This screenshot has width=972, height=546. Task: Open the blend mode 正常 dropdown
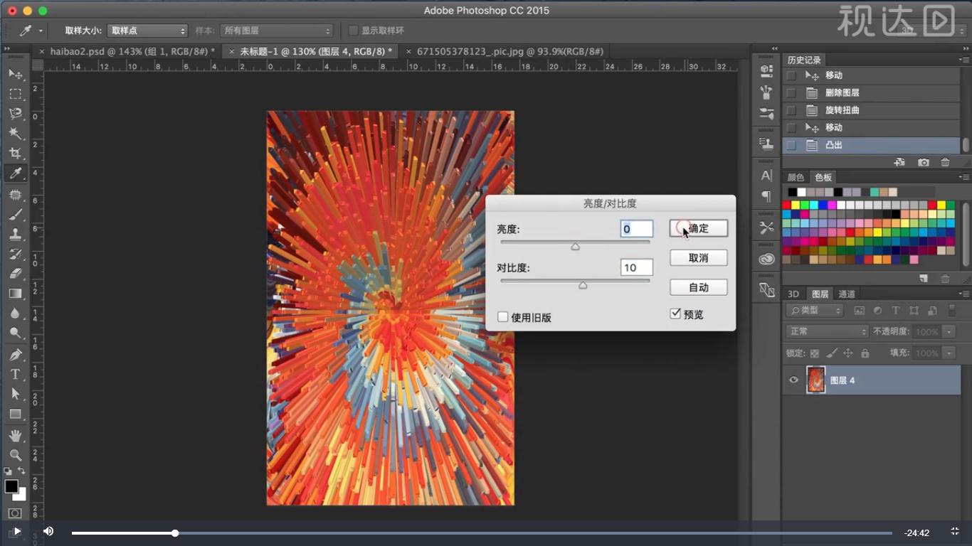[x=828, y=331]
